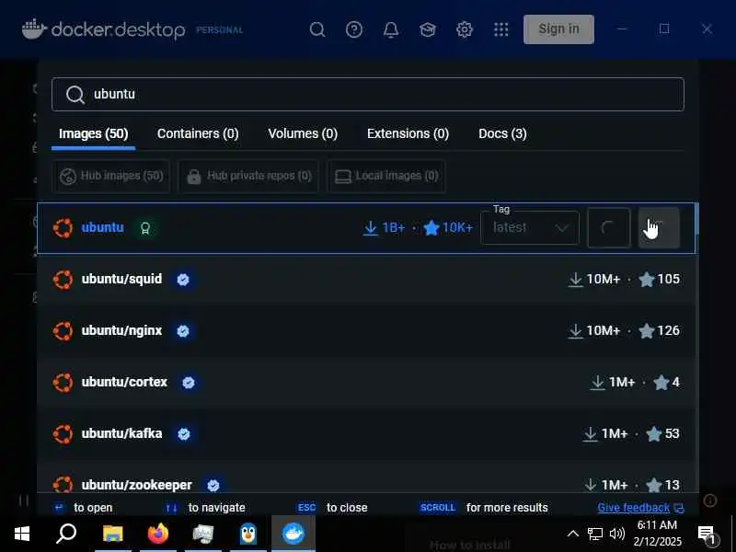The width and height of the screenshot is (736, 552).
Task: Click the star count 53 for ubuntu/kafka
Action: coord(662,433)
